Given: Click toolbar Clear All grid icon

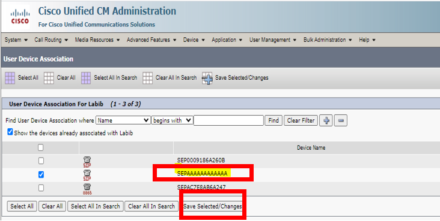Looking at the screenshot, I should coord(49,78).
